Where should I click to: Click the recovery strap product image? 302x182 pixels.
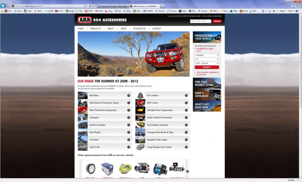[x=125, y=169]
